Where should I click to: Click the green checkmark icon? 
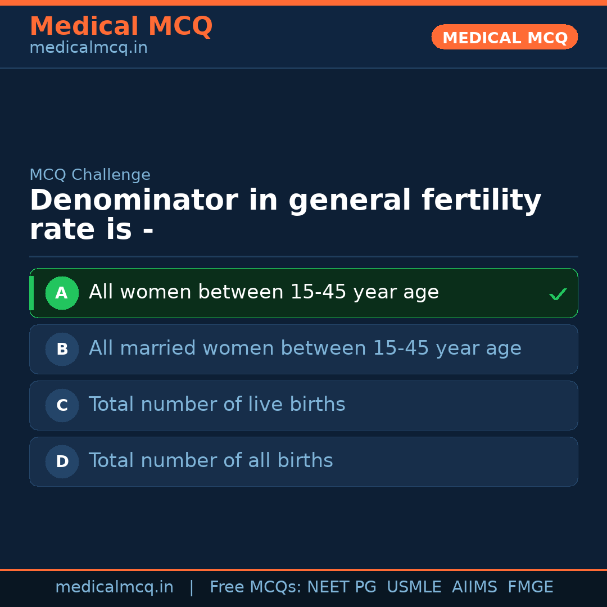(558, 294)
